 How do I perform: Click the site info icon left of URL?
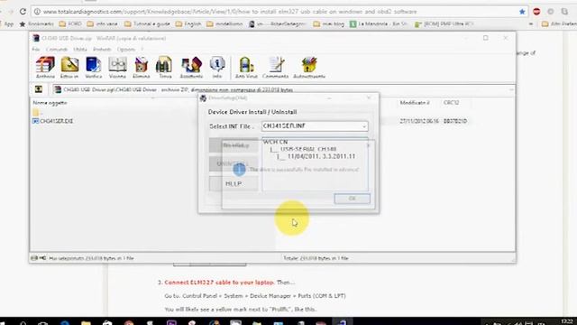(x=37, y=12)
